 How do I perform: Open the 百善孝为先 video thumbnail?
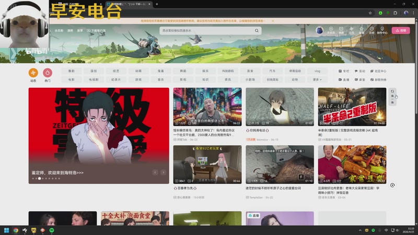[x=207, y=164]
